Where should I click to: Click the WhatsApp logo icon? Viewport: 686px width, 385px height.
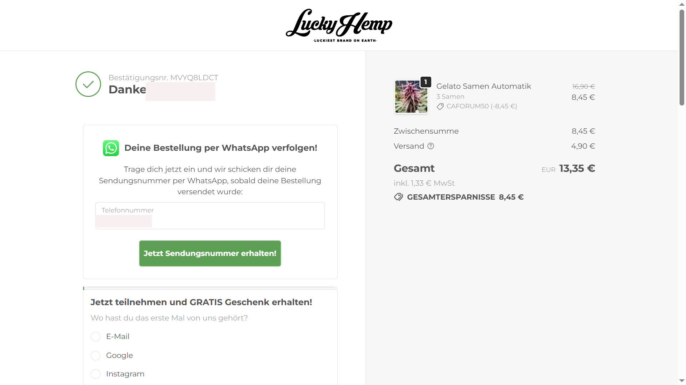(x=111, y=148)
